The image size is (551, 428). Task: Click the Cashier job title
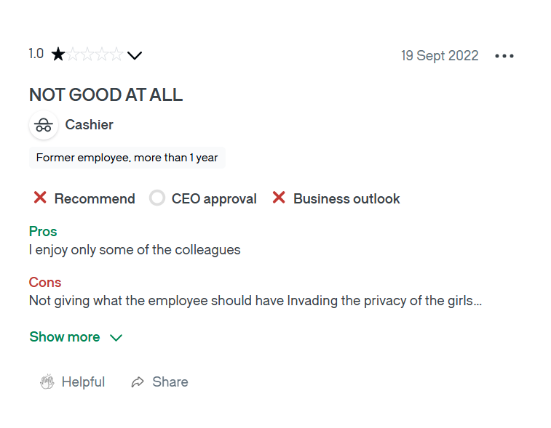(89, 125)
